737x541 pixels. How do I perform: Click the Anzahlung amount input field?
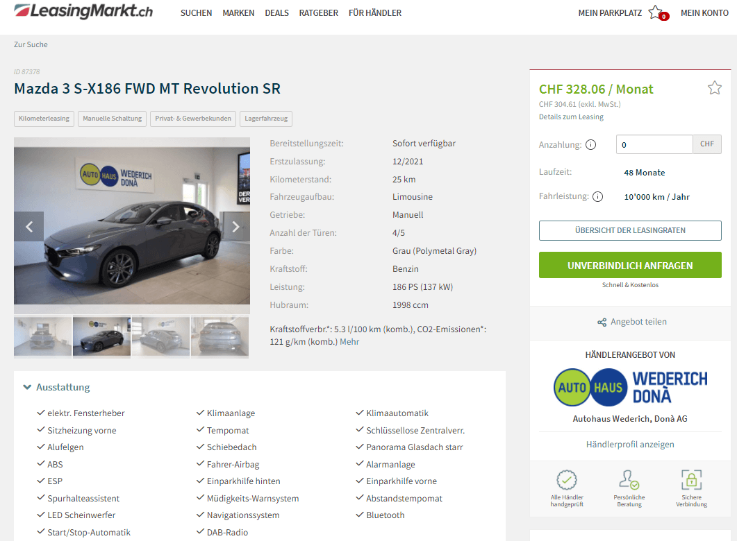click(654, 144)
